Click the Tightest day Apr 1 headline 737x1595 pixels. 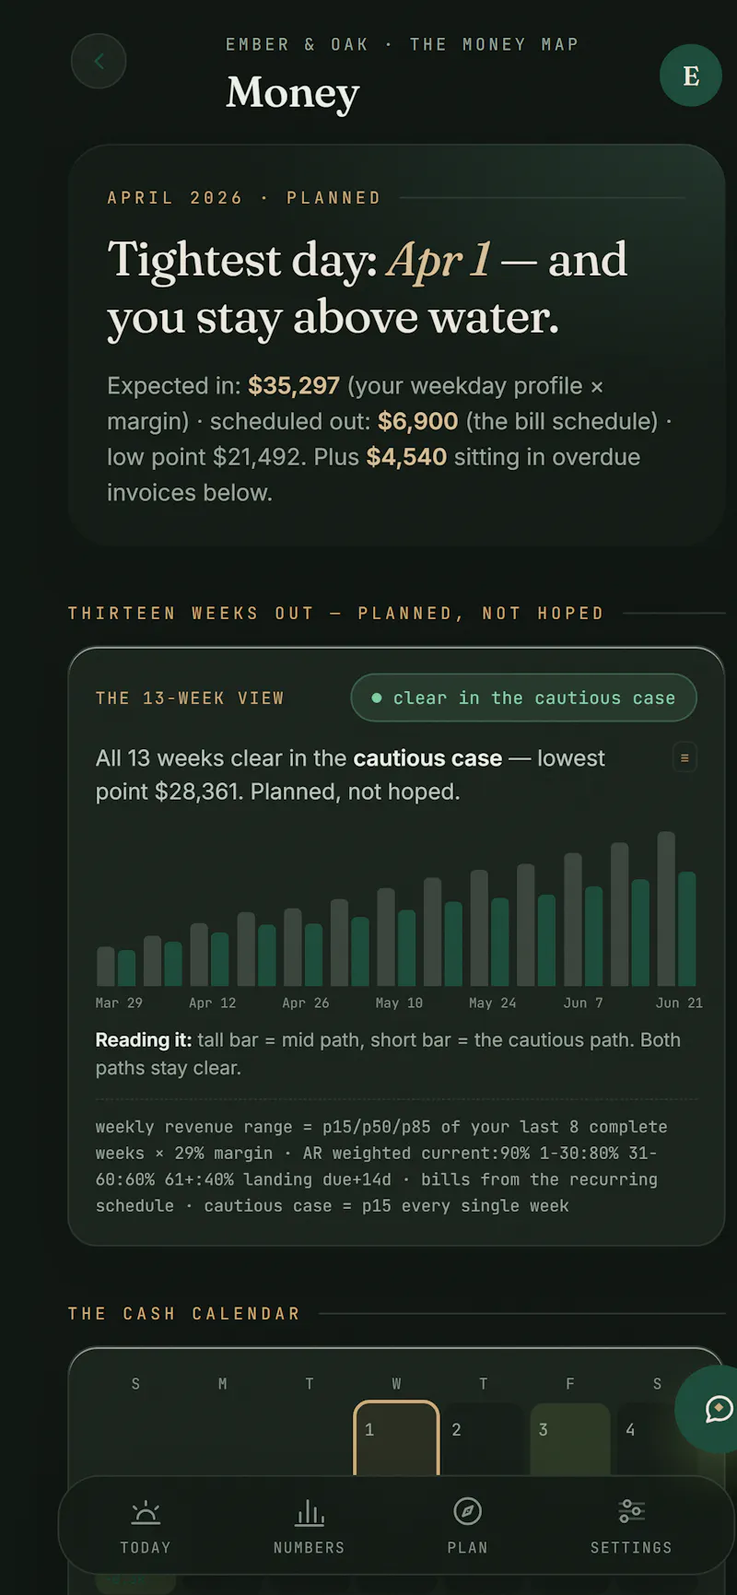tap(368, 287)
